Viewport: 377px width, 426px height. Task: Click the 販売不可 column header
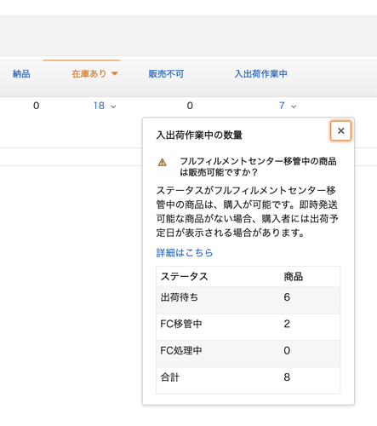pyautogui.click(x=166, y=74)
